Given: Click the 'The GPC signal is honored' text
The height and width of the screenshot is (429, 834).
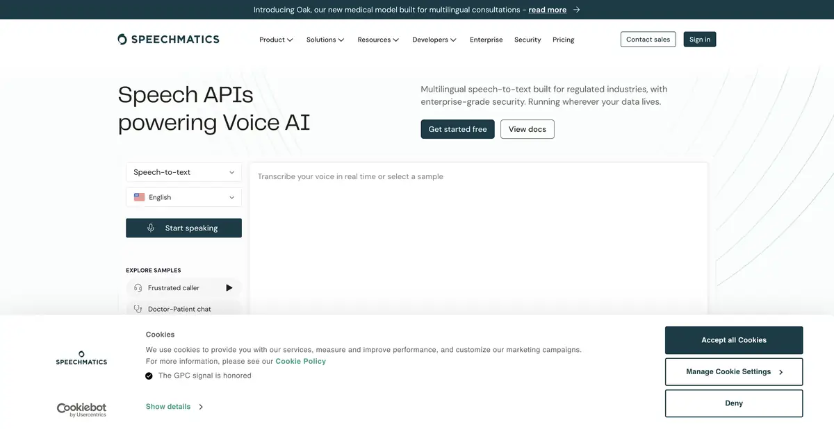Looking at the screenshot, I should click(x=205, y=376).
